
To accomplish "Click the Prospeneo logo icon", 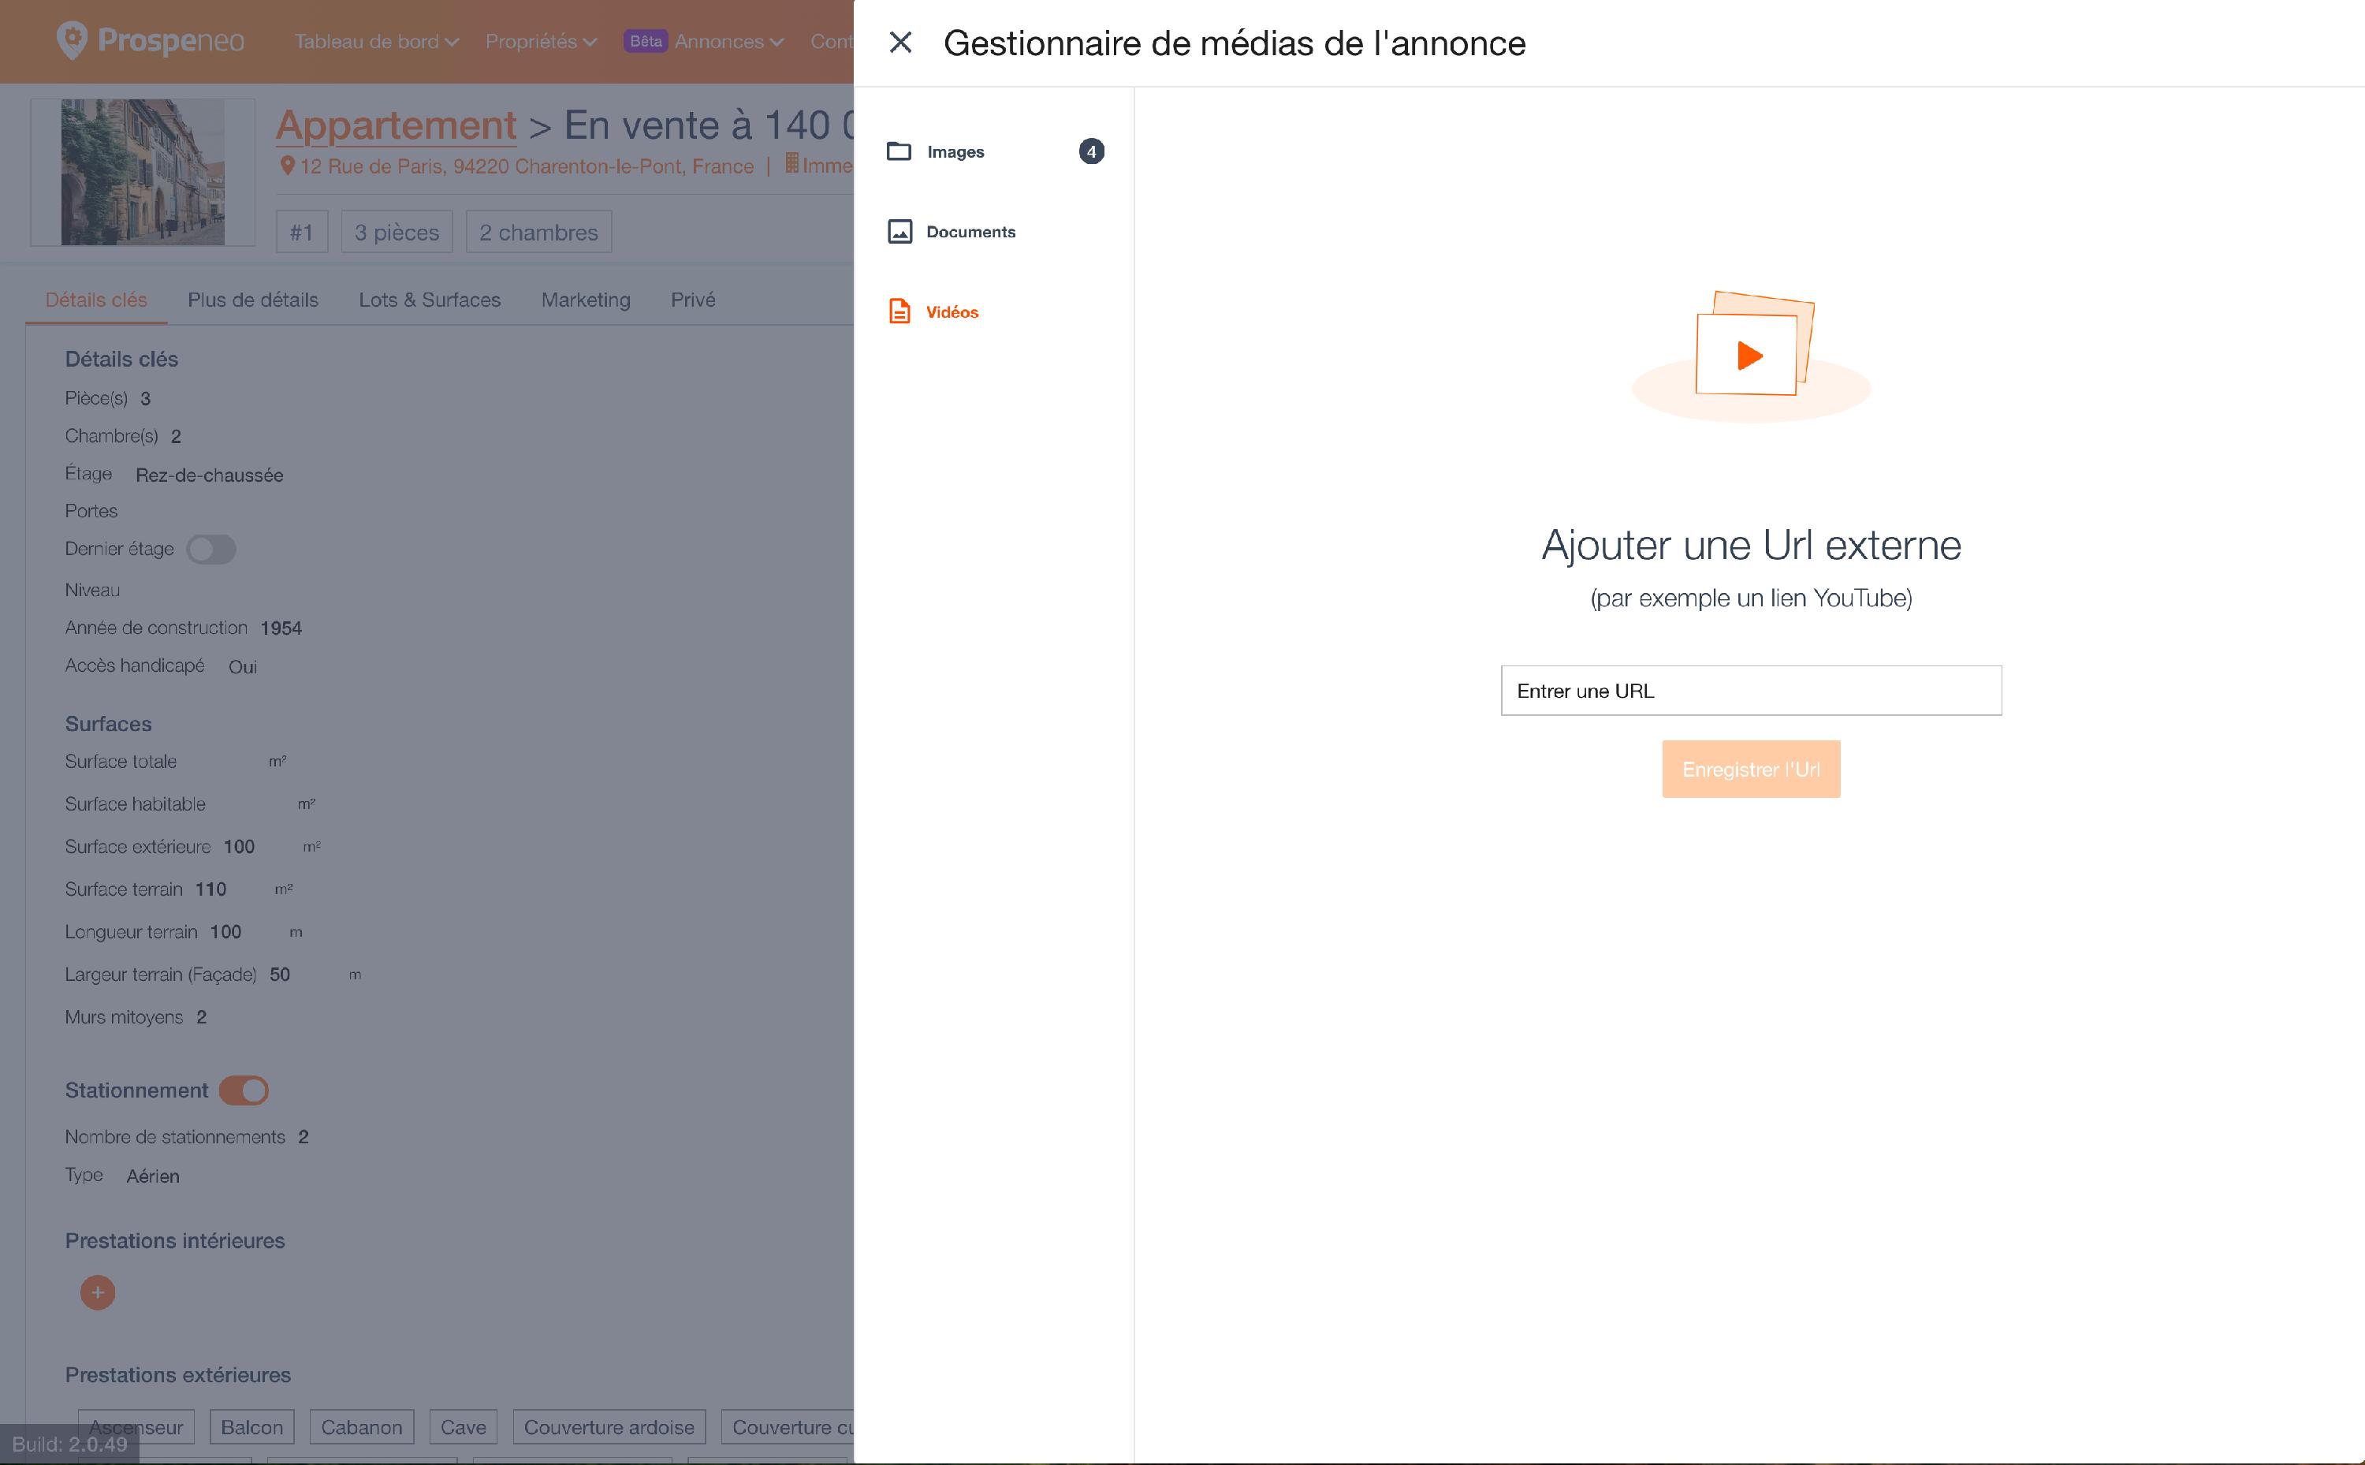I will [73, 41].
